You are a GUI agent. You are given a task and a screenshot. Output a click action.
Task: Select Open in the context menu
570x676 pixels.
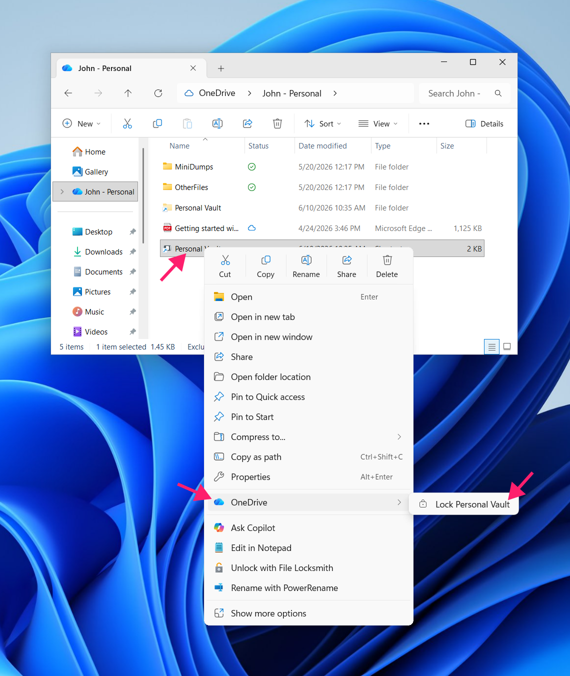pos(308,297)
